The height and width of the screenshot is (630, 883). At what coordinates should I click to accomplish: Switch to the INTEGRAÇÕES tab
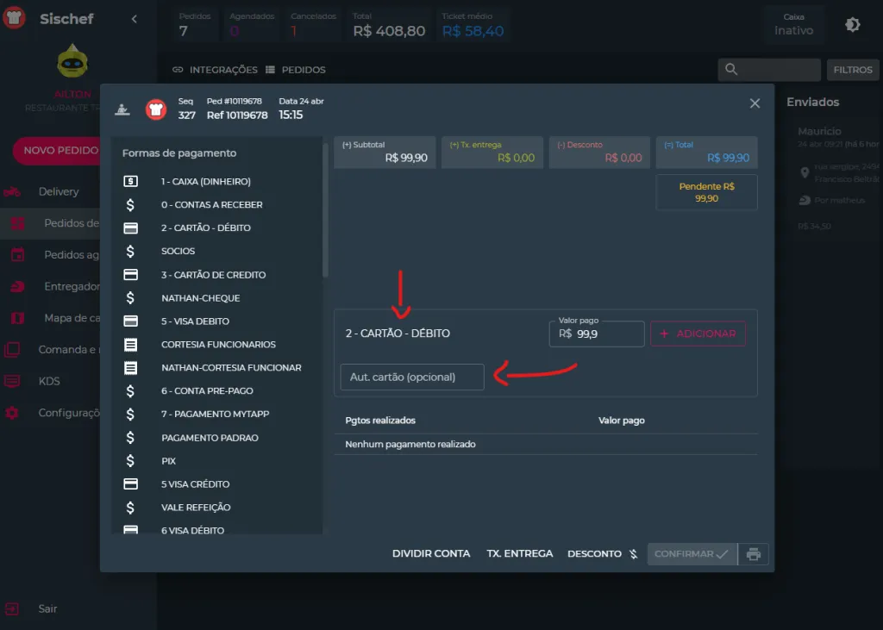click(x=215, y=70)
